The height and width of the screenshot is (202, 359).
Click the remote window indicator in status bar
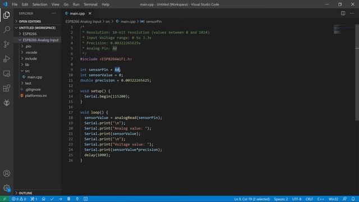4,199
